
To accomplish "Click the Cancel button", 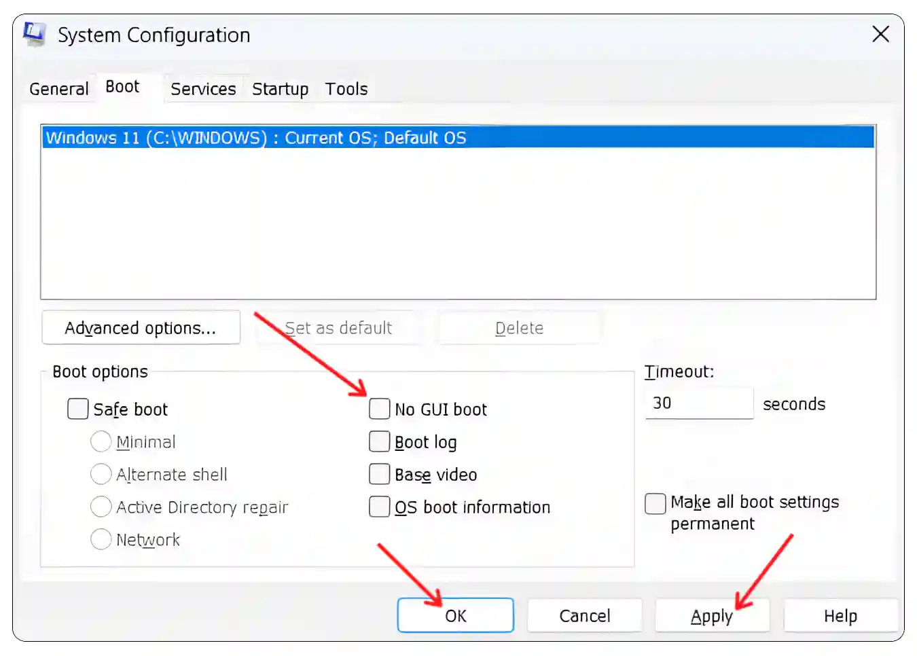I will tap(585, 616).
